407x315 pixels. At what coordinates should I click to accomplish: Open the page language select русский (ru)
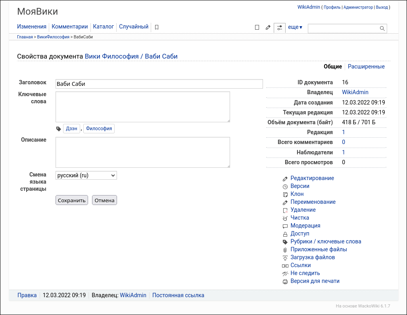86,175
